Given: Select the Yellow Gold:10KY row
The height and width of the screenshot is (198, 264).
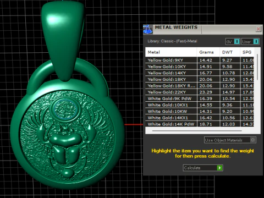Looking at the screenshot, I should tap(200, 67).
